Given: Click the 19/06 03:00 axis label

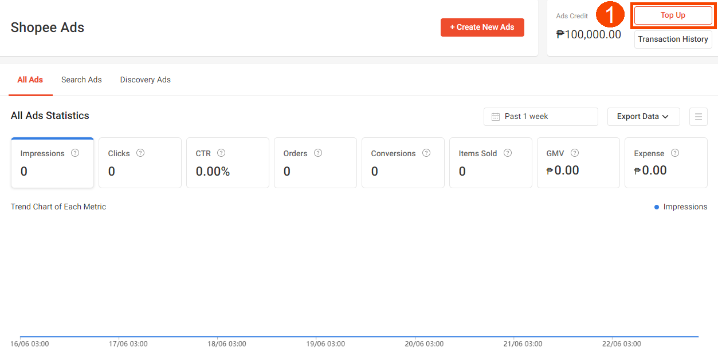Looking at the screenshot, I should tap(325, 344).
